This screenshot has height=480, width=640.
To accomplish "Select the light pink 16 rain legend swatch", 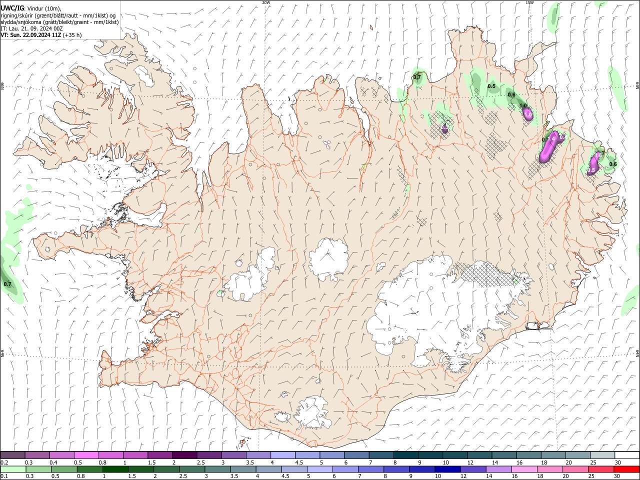I will [x=524, y=469].
